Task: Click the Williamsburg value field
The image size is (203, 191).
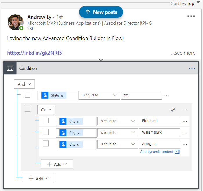Action: [159, 133]
